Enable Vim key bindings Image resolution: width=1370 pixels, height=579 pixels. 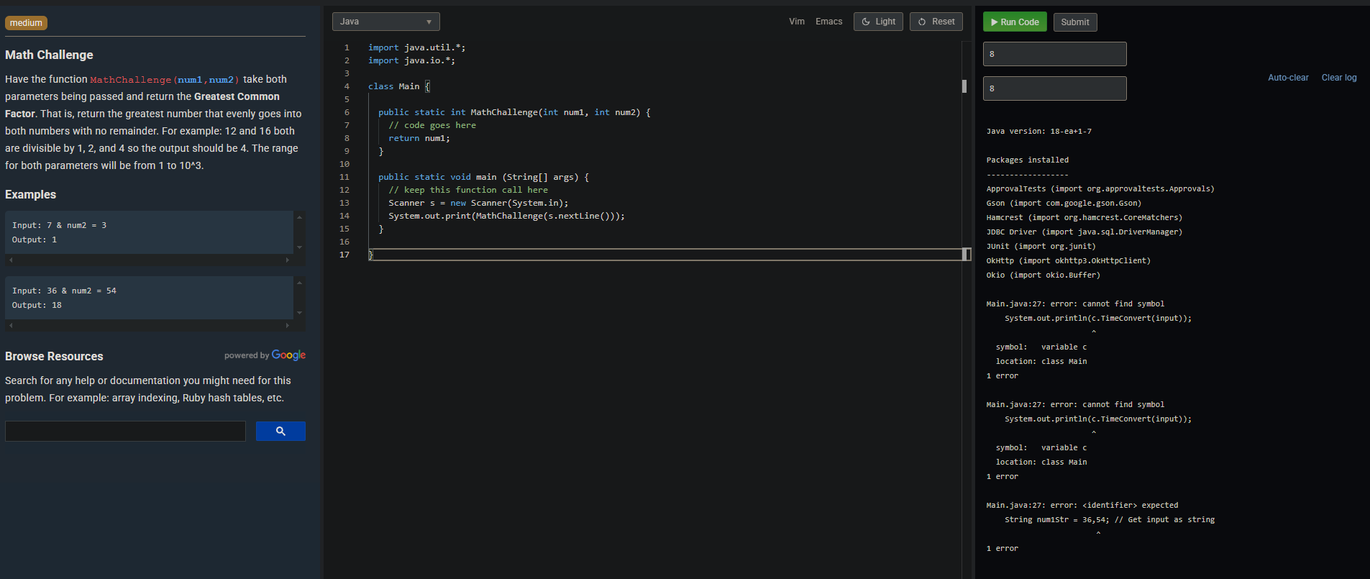pyautogui.click(x=796, y=22)
